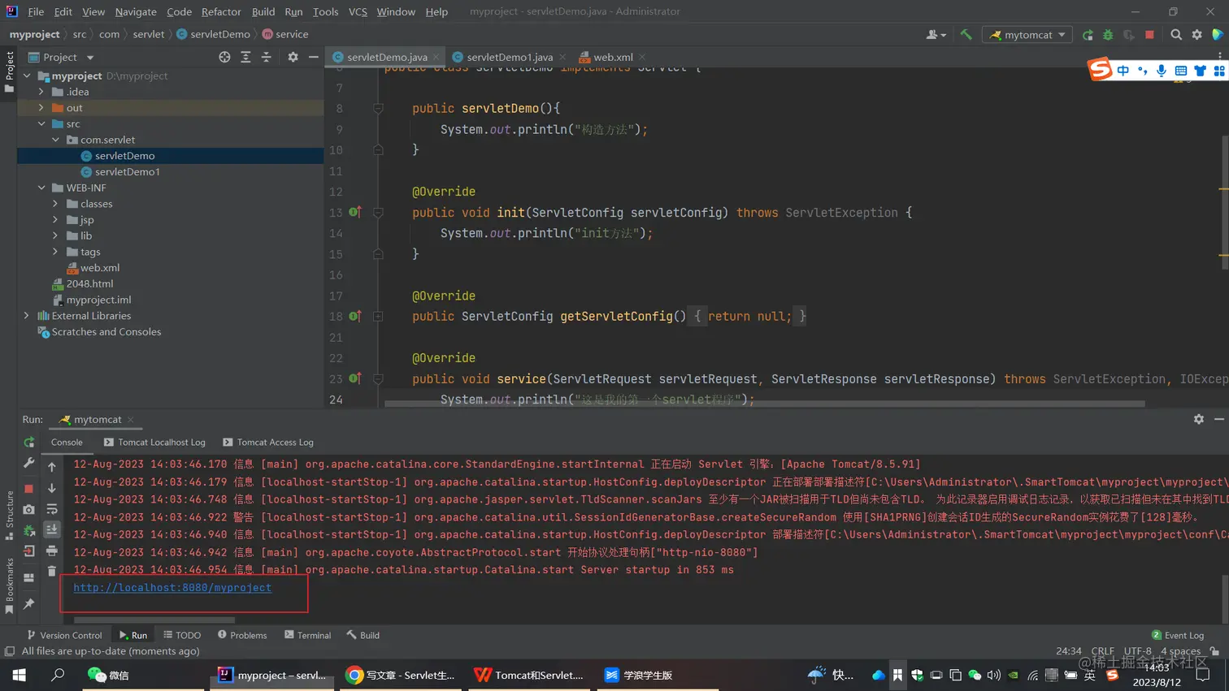
Task: Toggle fold on init method
Action: point(378,213)
